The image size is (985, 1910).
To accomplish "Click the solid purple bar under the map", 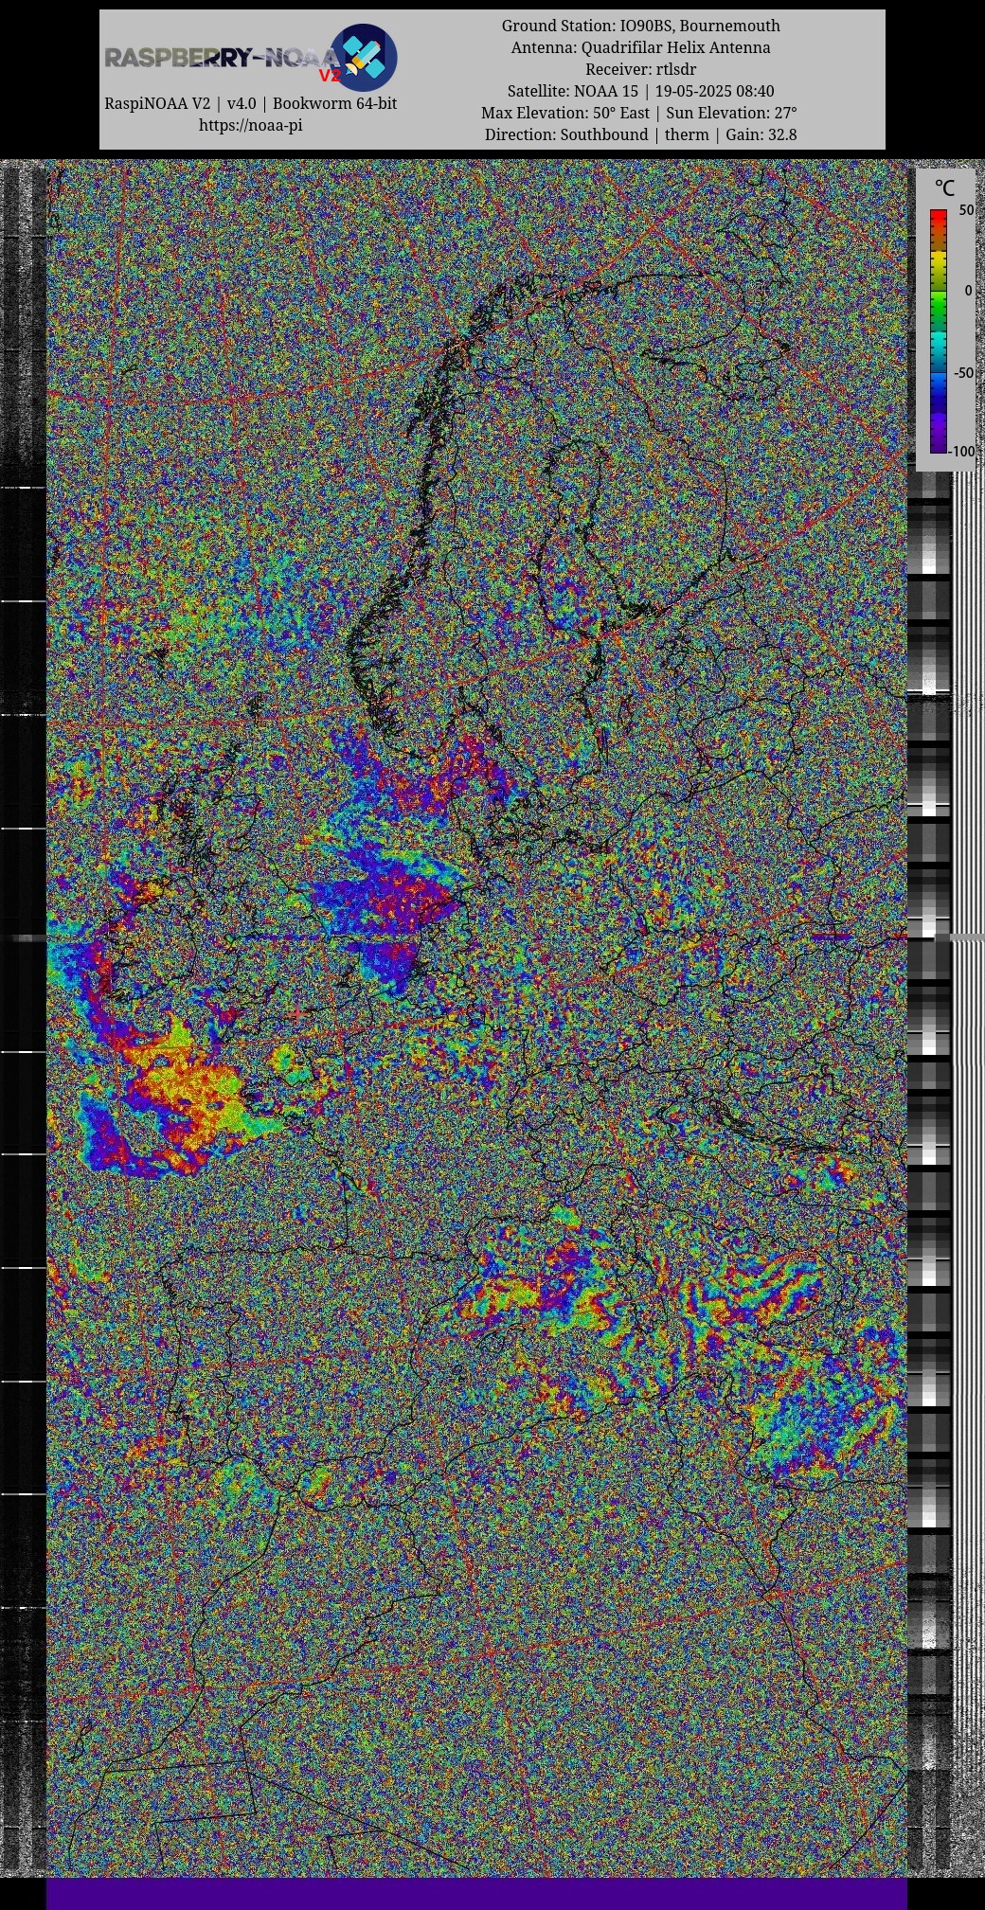I will 476,1894.
